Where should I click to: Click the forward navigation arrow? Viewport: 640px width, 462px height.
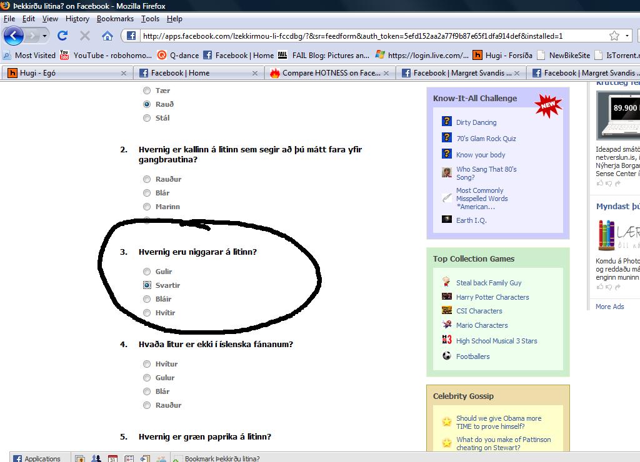(x=32, y=36)
